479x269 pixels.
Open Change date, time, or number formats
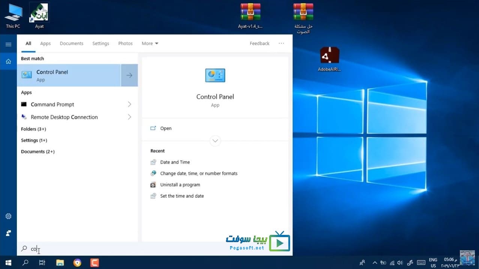click(x=199, y=173)
